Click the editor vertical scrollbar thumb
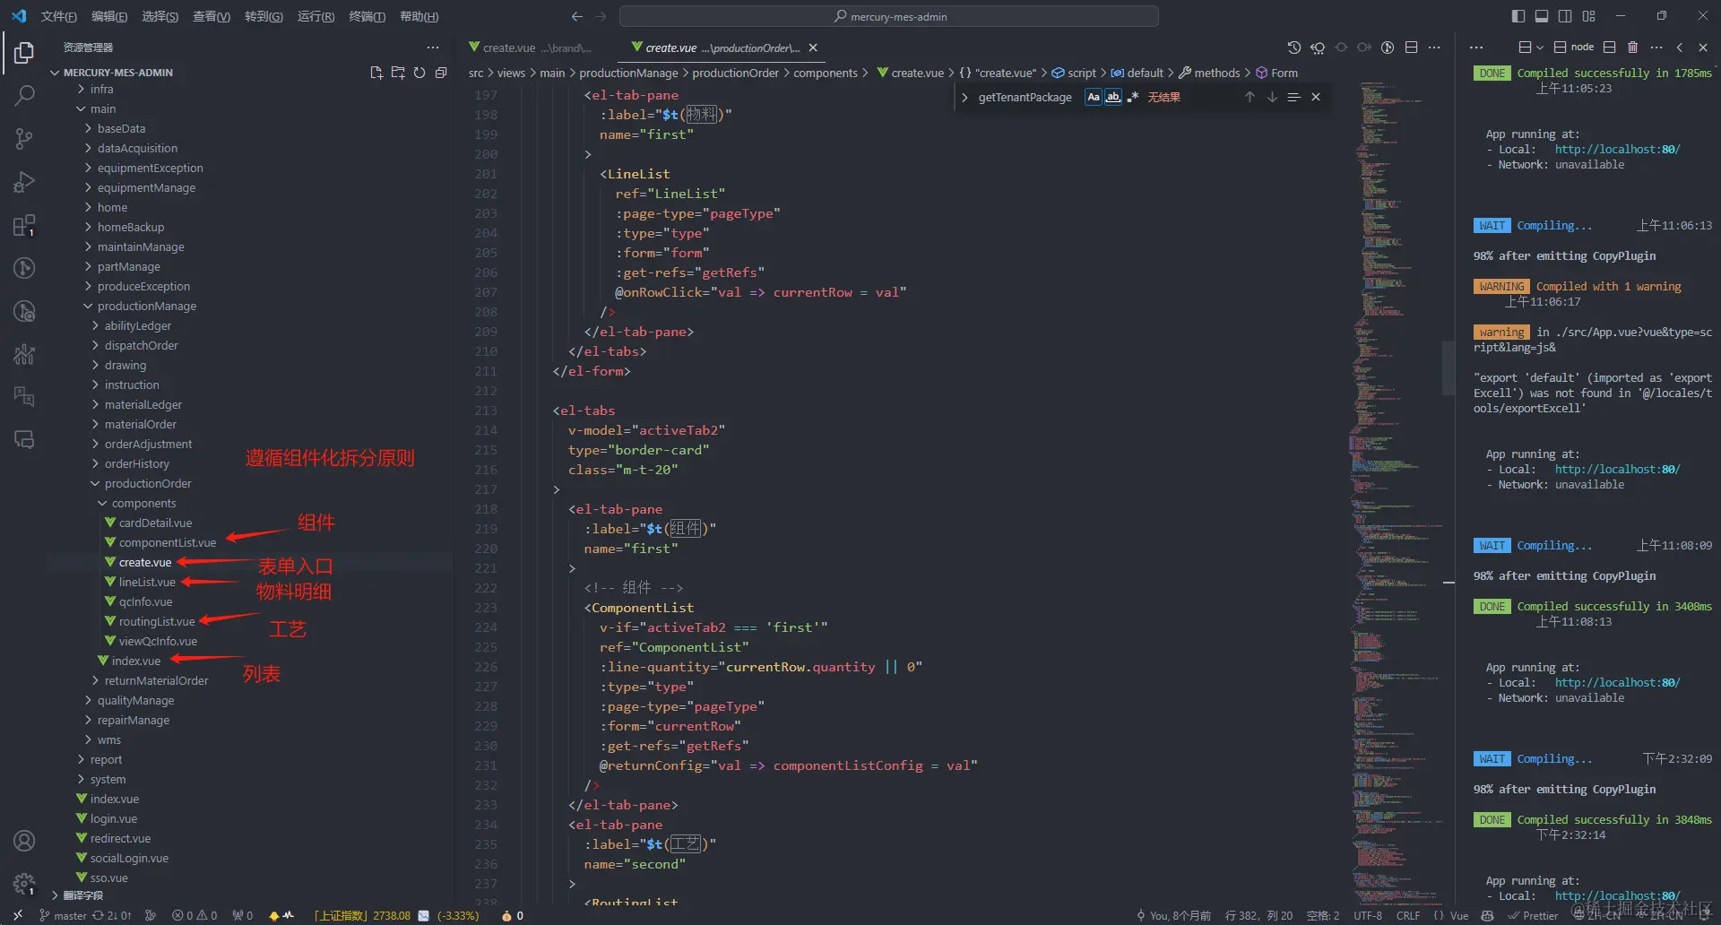The width and height of the screenshot is (1721, 925). click(1448, 367)
